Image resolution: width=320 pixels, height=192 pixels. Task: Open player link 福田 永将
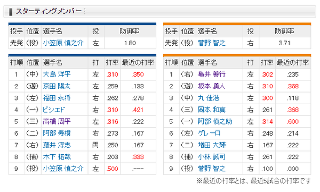tap(57, 98)
